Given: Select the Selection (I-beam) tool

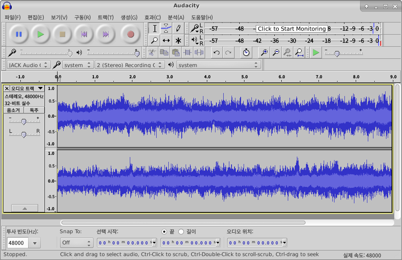Looking at the screenshot, I should click(154, 29).
